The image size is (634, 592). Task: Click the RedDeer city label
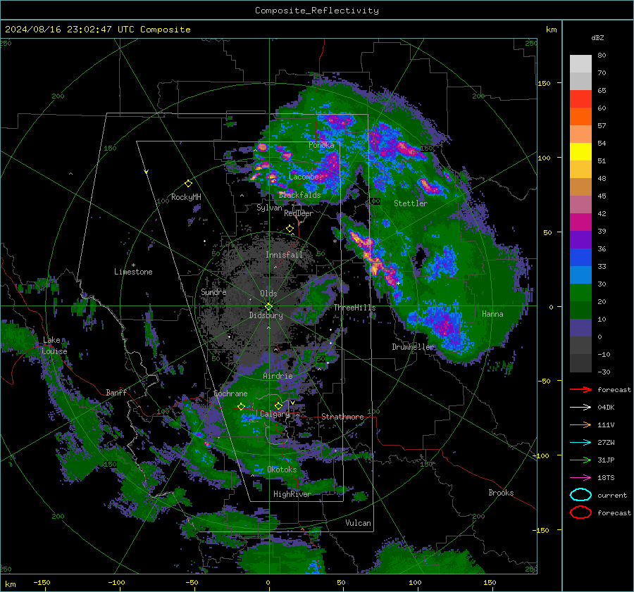299,213
